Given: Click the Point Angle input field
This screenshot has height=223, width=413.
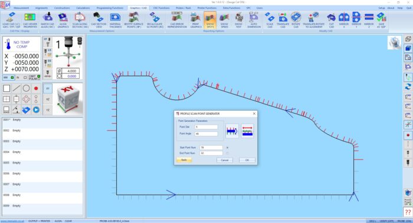Looking at the screenshot, I should click(206, 134).
